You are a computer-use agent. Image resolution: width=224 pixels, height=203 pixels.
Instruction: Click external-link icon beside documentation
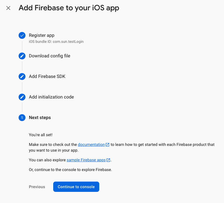click(108, 145)
